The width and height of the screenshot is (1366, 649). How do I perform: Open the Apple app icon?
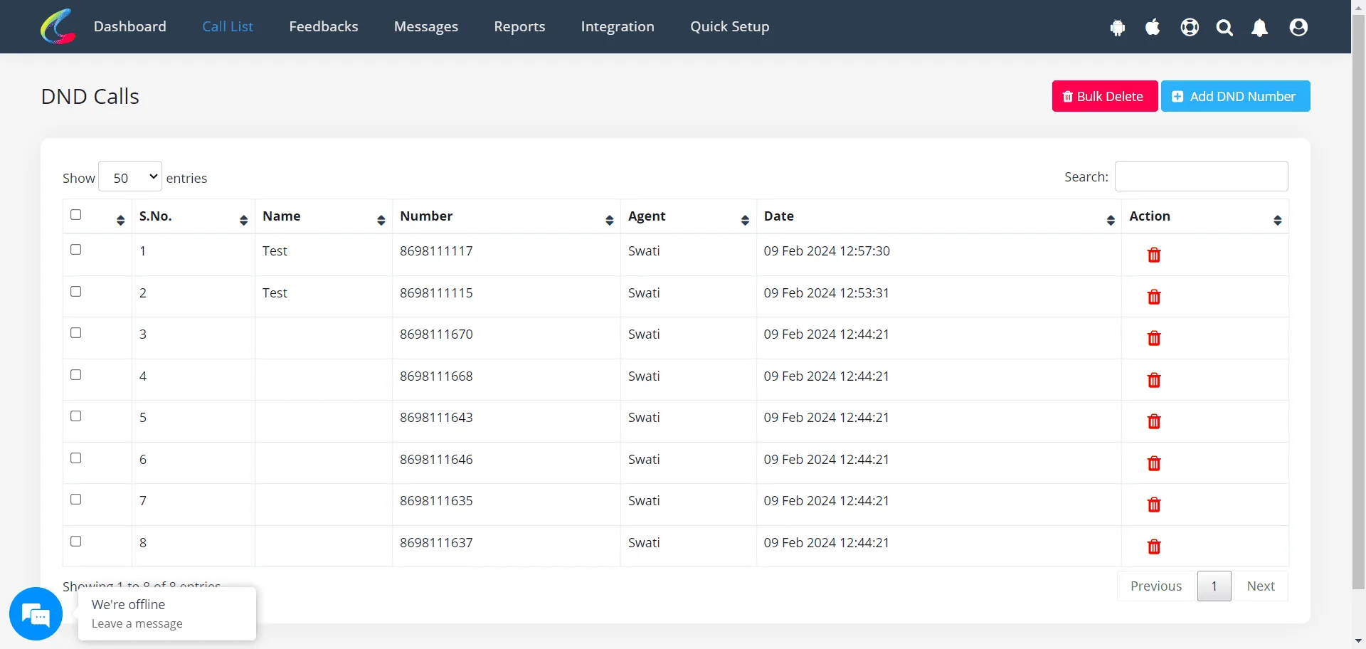(1153, 27)
